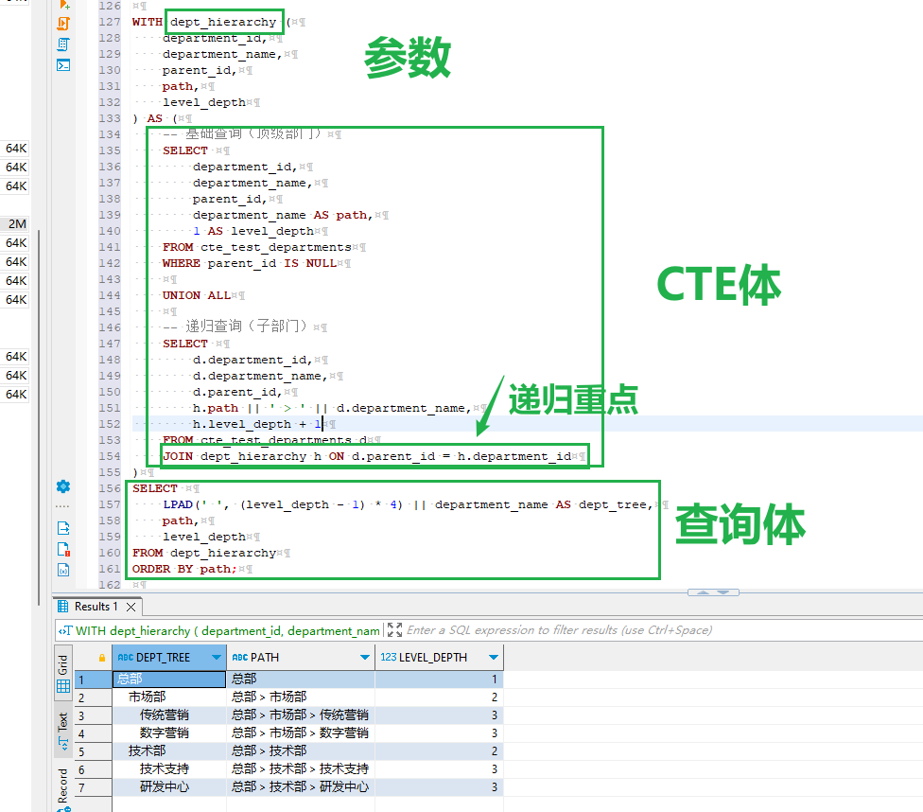The height and width of the screenshot is (812, 923).
Task: Click the assign variables icon
Action: coord(63,570)
